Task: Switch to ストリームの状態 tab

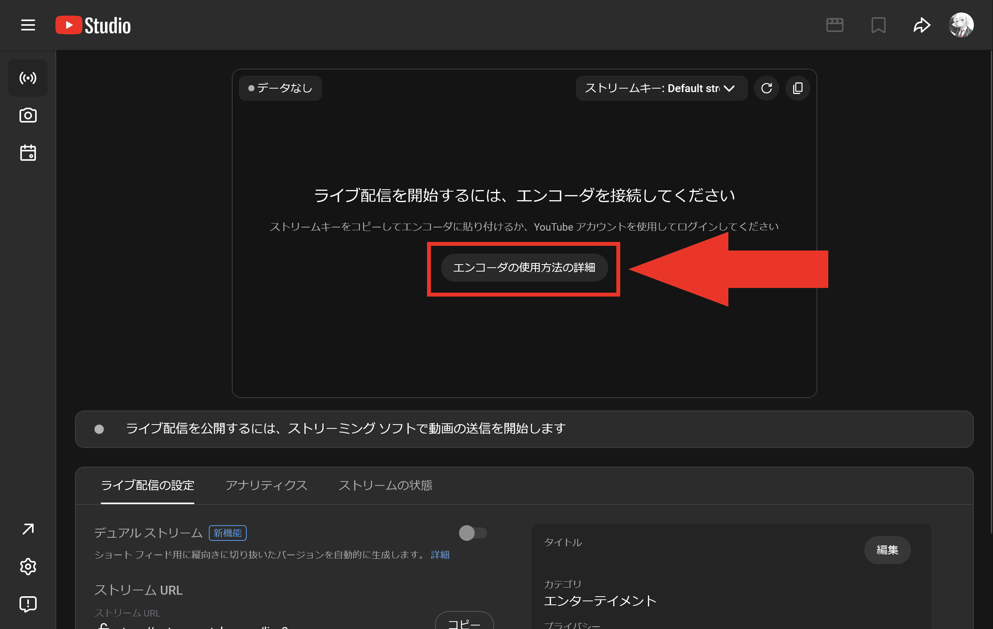Action: (x=385, y=485)
